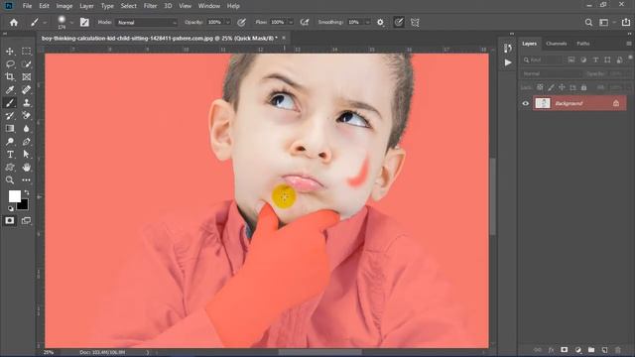Open the History panel icon
This screenshot has width=635, height=357.
coord(508,49)
